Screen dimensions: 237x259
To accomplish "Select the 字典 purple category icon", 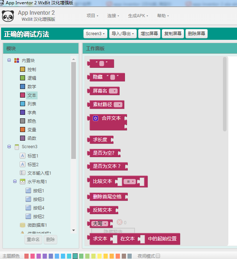I will [x=23, y=112].
